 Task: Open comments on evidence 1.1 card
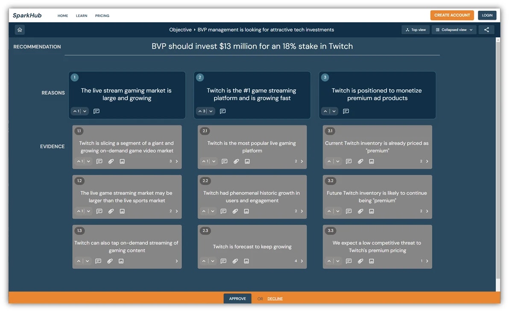(x=99, y=161)
